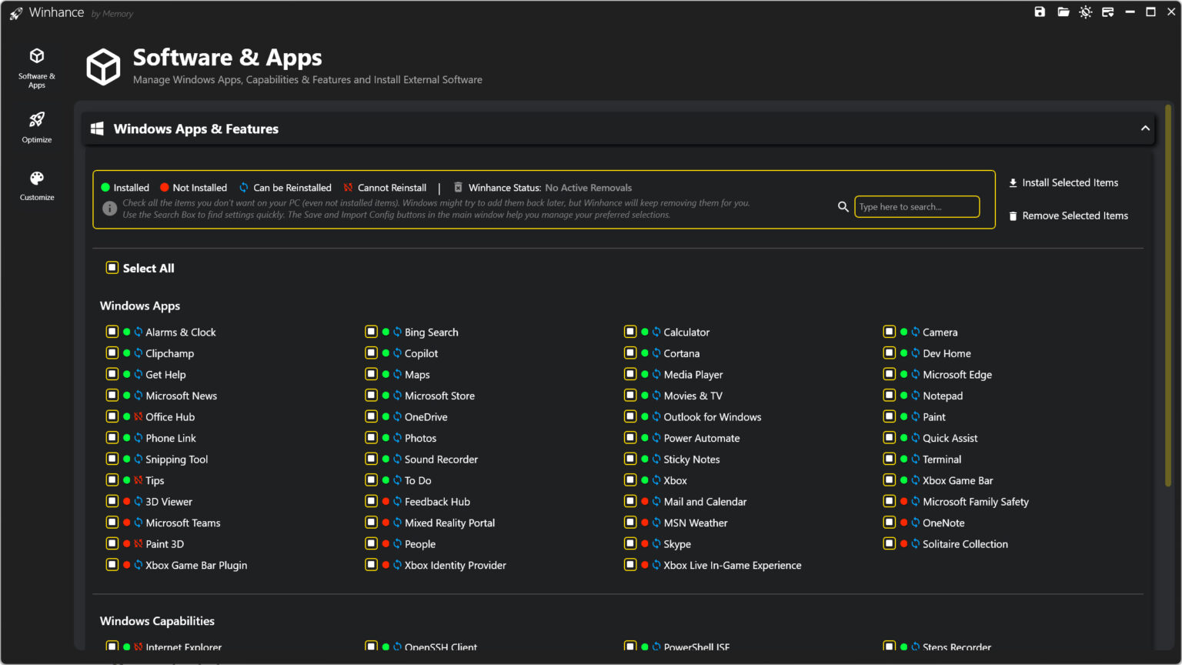Open the Customize palette icon in sidebar
The image size is (1182, 665).
point(36,178)
